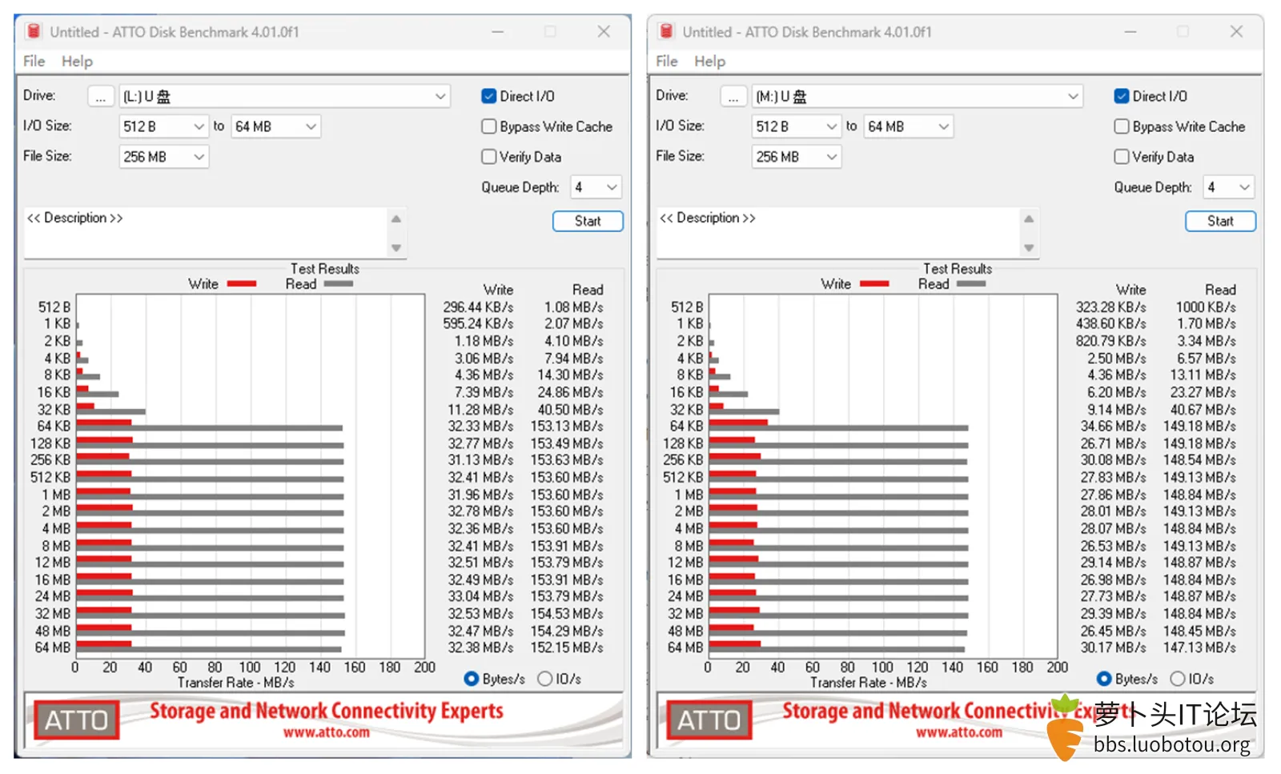Image resolution: width=1281 pixels, height=774 pixels.
Task: Click the '154.53 MB/s' read value in left window
Action: pos(567,614)
